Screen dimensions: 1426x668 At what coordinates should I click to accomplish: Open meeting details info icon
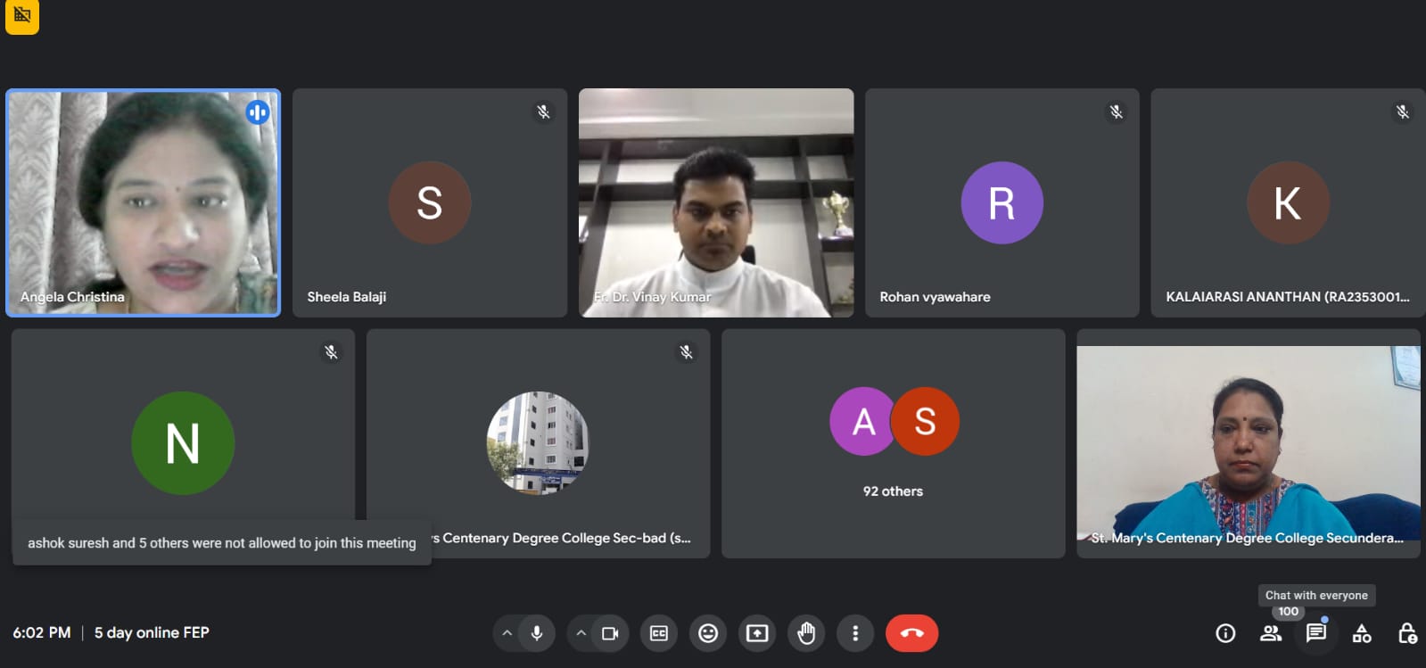point(1225,633)
